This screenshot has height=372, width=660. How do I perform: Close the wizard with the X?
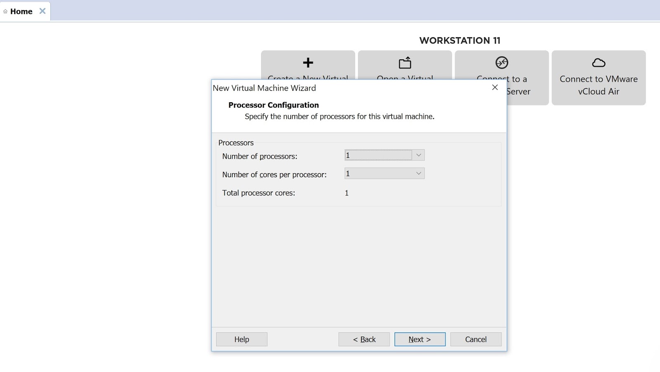click(495, 87)
